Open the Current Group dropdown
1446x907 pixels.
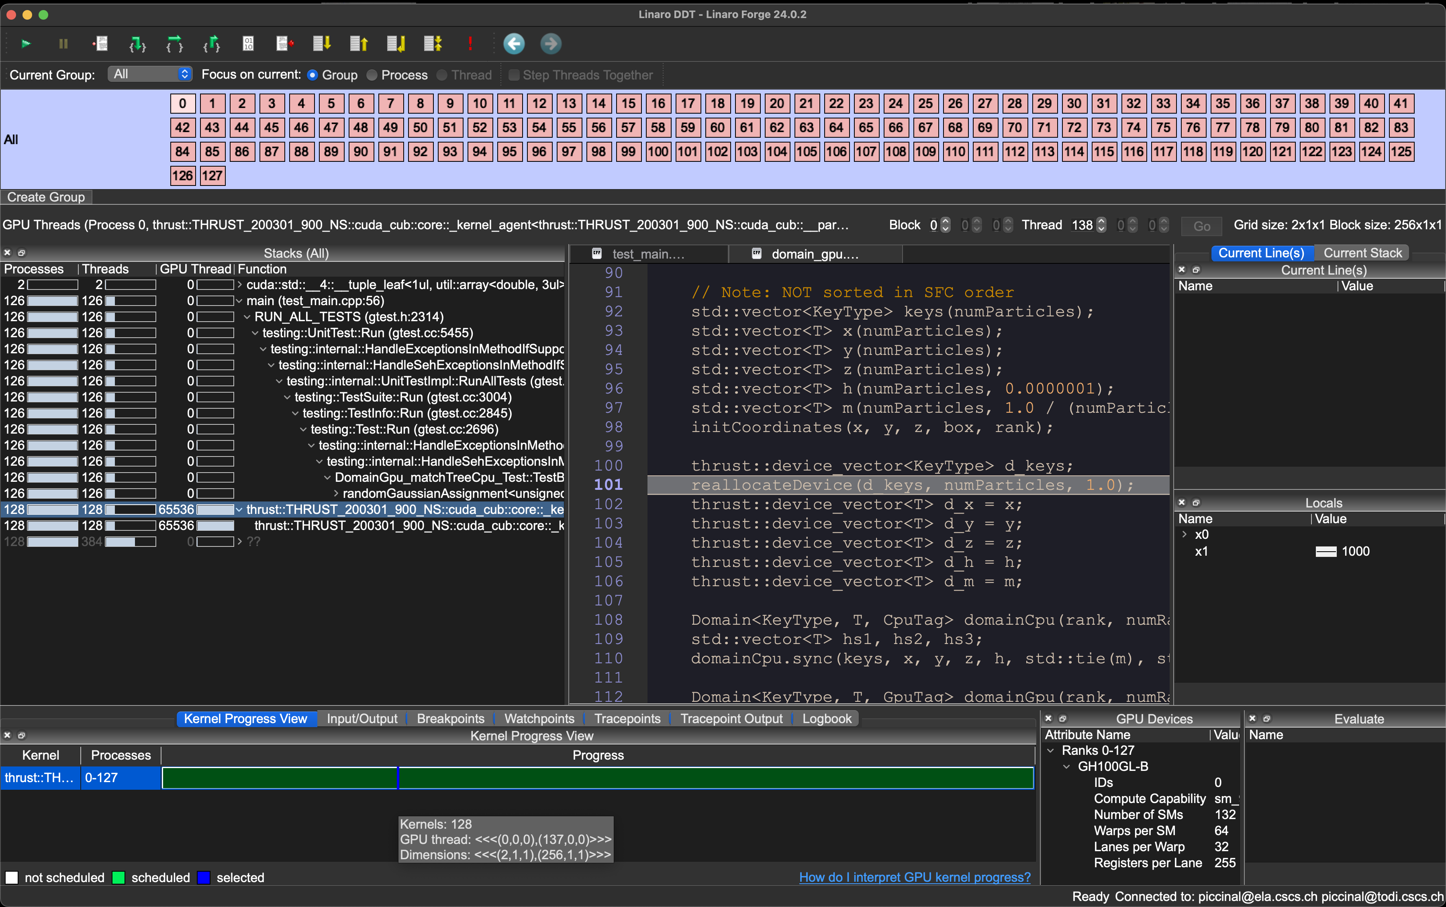(x=150, y=74)
